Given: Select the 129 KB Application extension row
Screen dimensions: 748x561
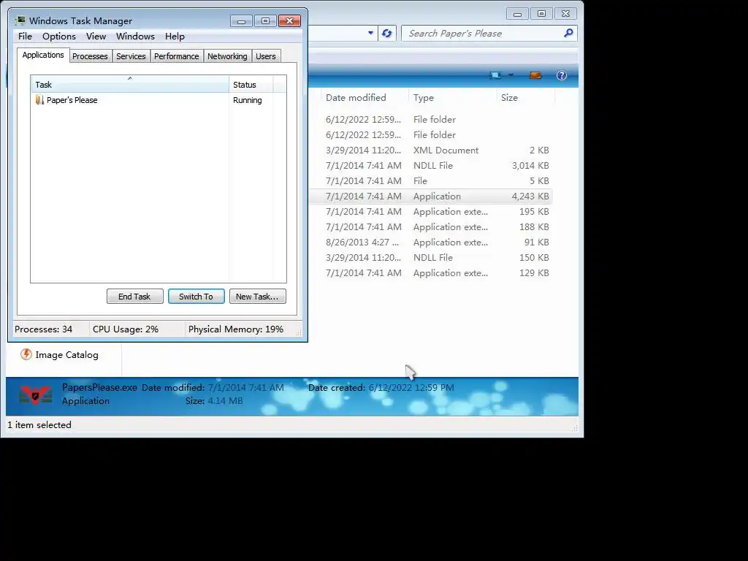Looking at the screenshot, I should (x=430, y=273).
